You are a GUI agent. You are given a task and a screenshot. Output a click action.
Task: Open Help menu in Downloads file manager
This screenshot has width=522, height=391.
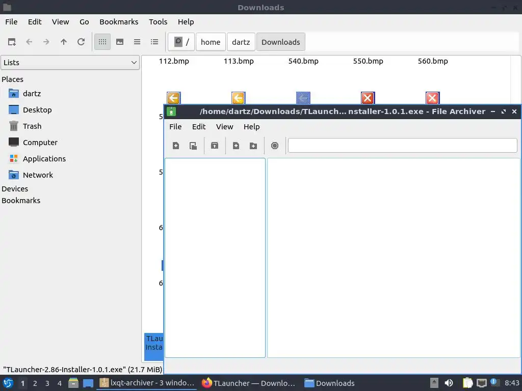tap(186, 21)
